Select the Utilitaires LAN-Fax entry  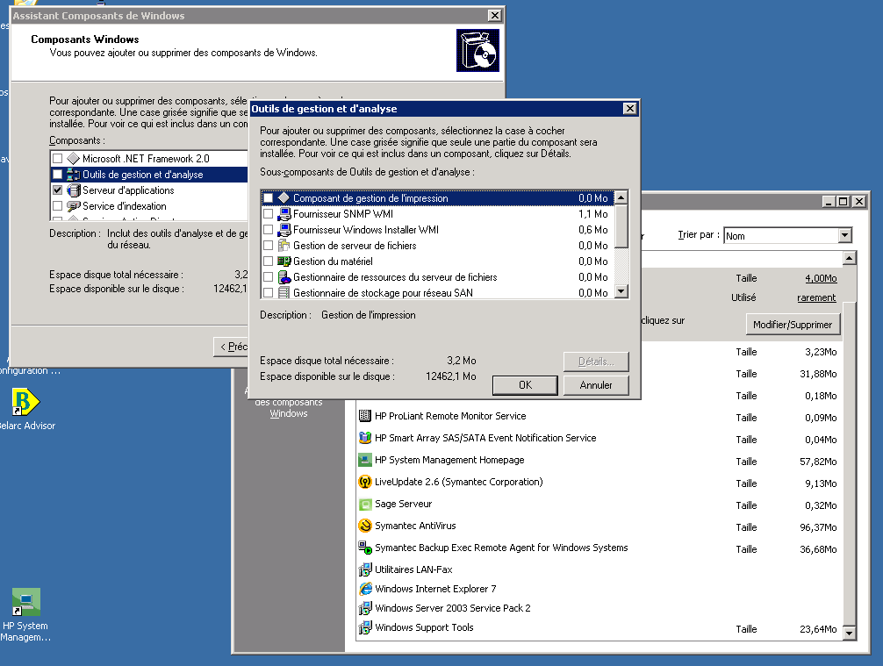[x=413, y=569]
